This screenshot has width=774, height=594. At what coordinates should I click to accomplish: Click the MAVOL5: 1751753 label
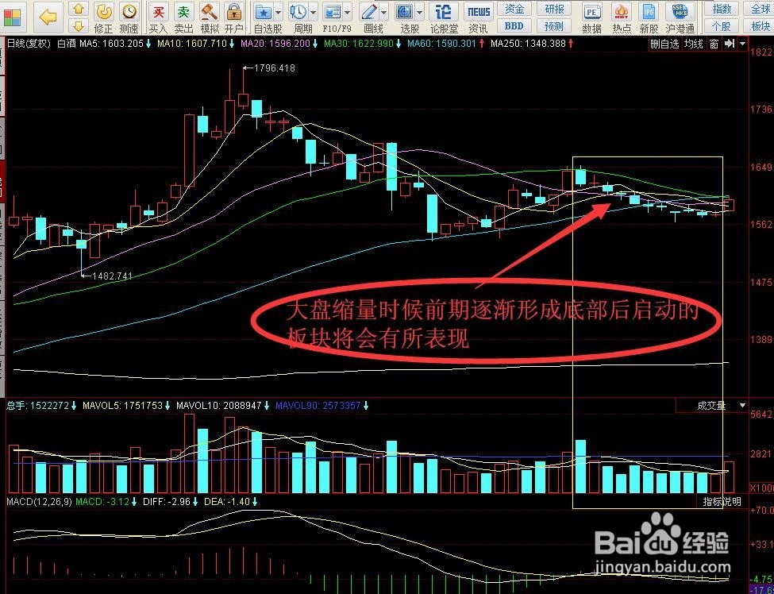click(122, 406)
